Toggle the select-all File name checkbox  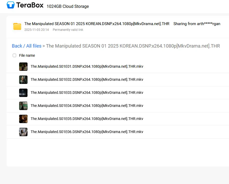coord(14,55)
